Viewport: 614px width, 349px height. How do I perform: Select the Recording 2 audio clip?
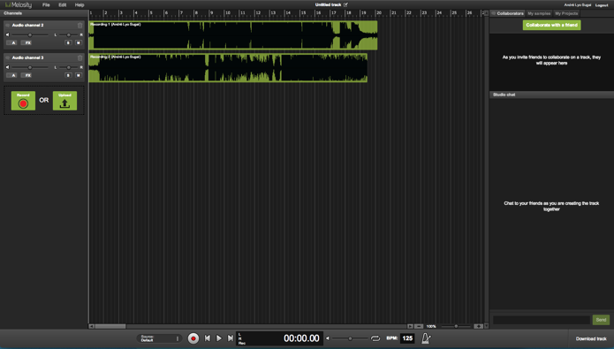228,68
